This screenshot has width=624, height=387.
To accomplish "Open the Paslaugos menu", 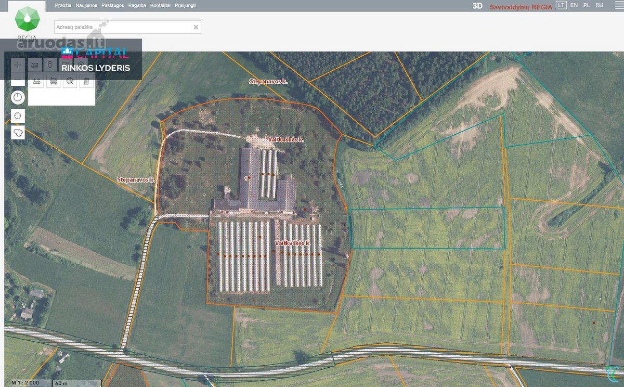I will click(x=113, y=5).
